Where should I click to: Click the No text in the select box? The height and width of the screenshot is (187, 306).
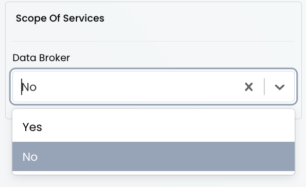[x=29, y=87]
